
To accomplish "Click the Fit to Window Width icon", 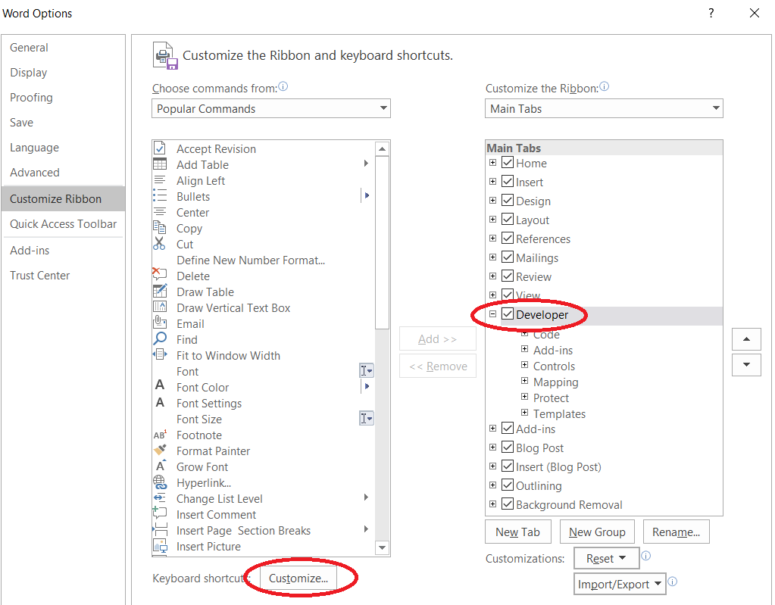I will coord(160,354).
